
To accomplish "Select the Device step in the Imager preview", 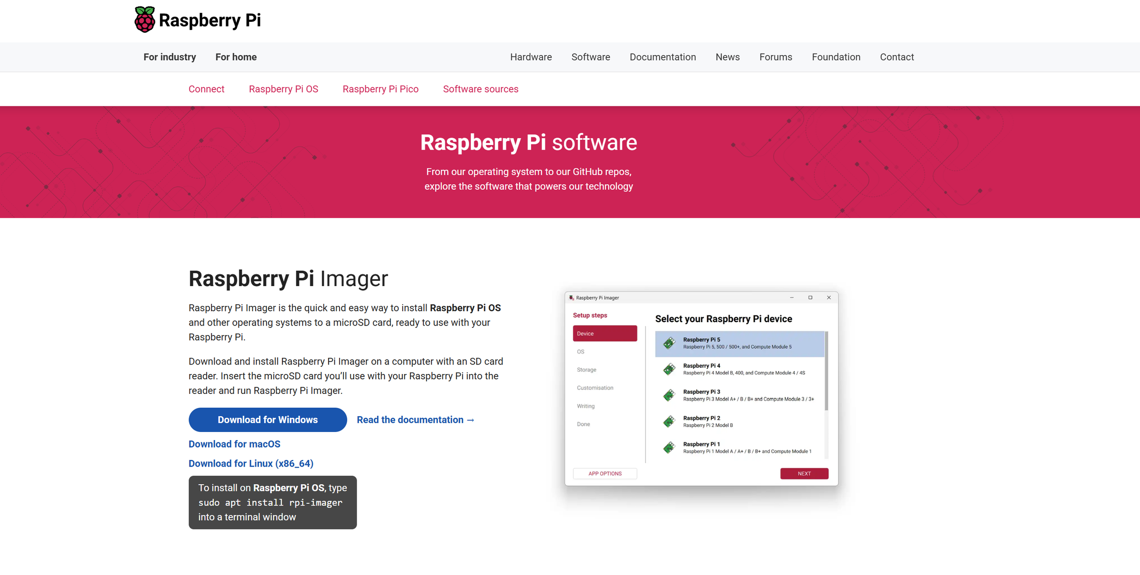I will (x=605, y=334).
